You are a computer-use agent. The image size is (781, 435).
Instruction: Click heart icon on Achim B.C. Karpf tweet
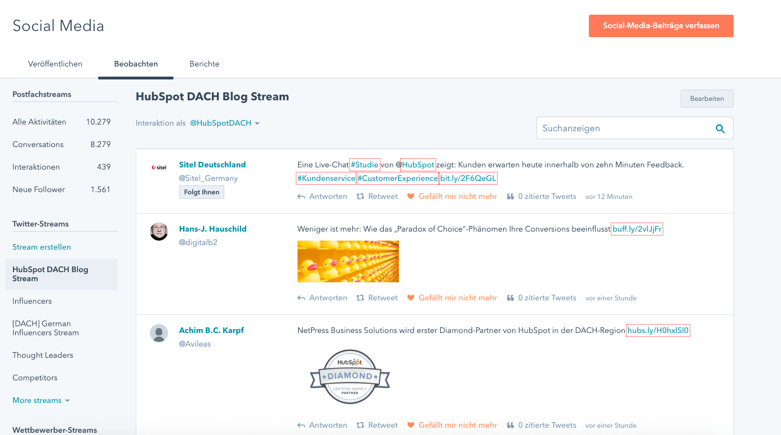pyautogui.click(x=411, y=425)
